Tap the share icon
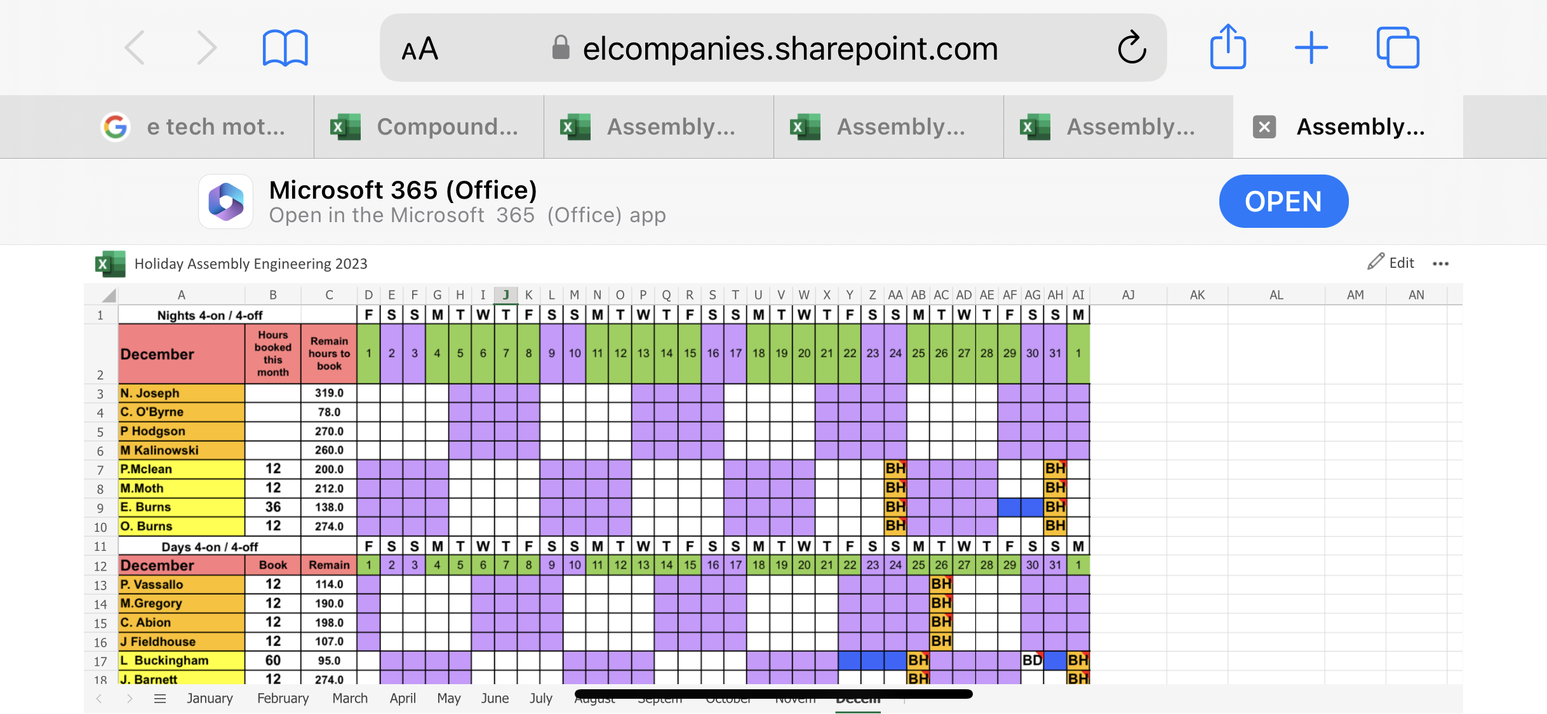Screen dimensions: 1547x714 [1228, 47]
